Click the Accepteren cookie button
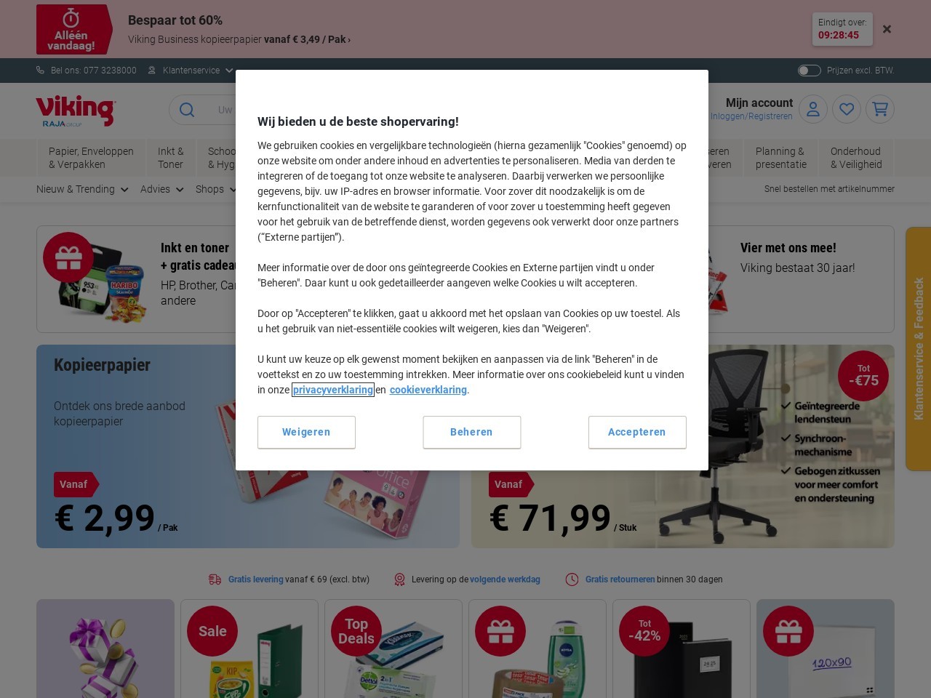931x698 pixels. pyautogui.click(x=637, y=432)
